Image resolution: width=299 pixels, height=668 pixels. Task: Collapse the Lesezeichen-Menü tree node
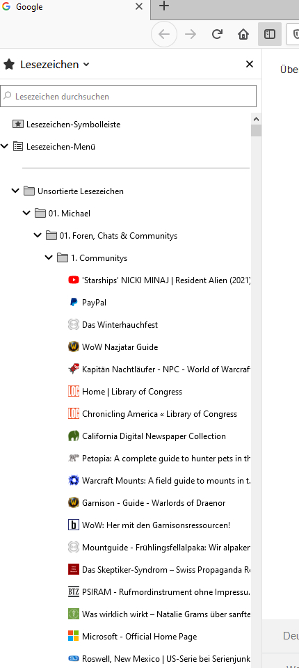click(x=5, y=147)
